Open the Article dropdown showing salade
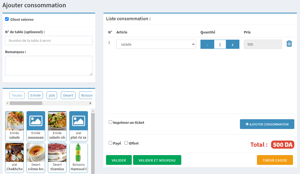300x174 pixels. (x=156, y=44)
